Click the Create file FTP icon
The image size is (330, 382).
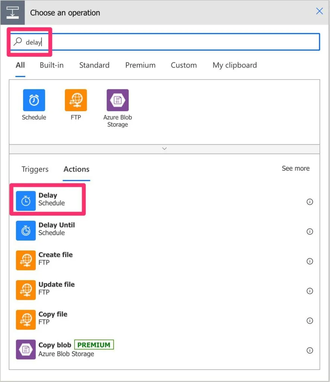tap(26, 260)
